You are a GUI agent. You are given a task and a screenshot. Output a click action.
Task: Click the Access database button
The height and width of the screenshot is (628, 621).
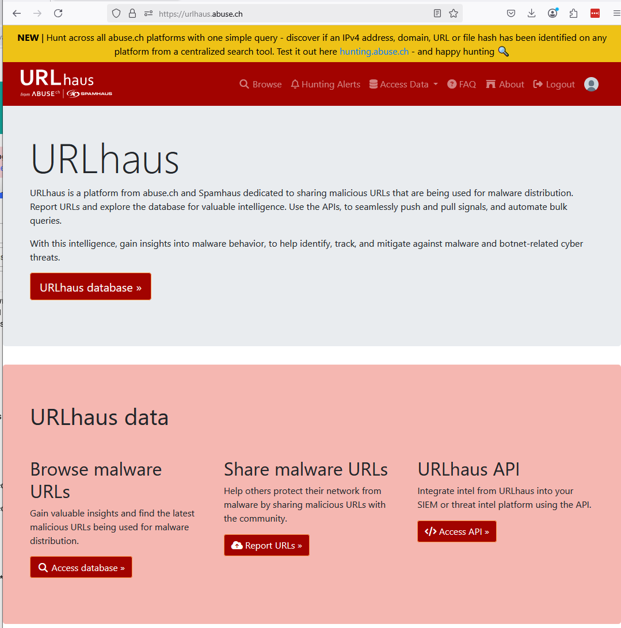[81, 567]
